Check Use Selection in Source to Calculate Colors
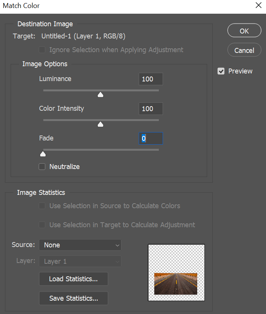266x314 pixels. 42,206
